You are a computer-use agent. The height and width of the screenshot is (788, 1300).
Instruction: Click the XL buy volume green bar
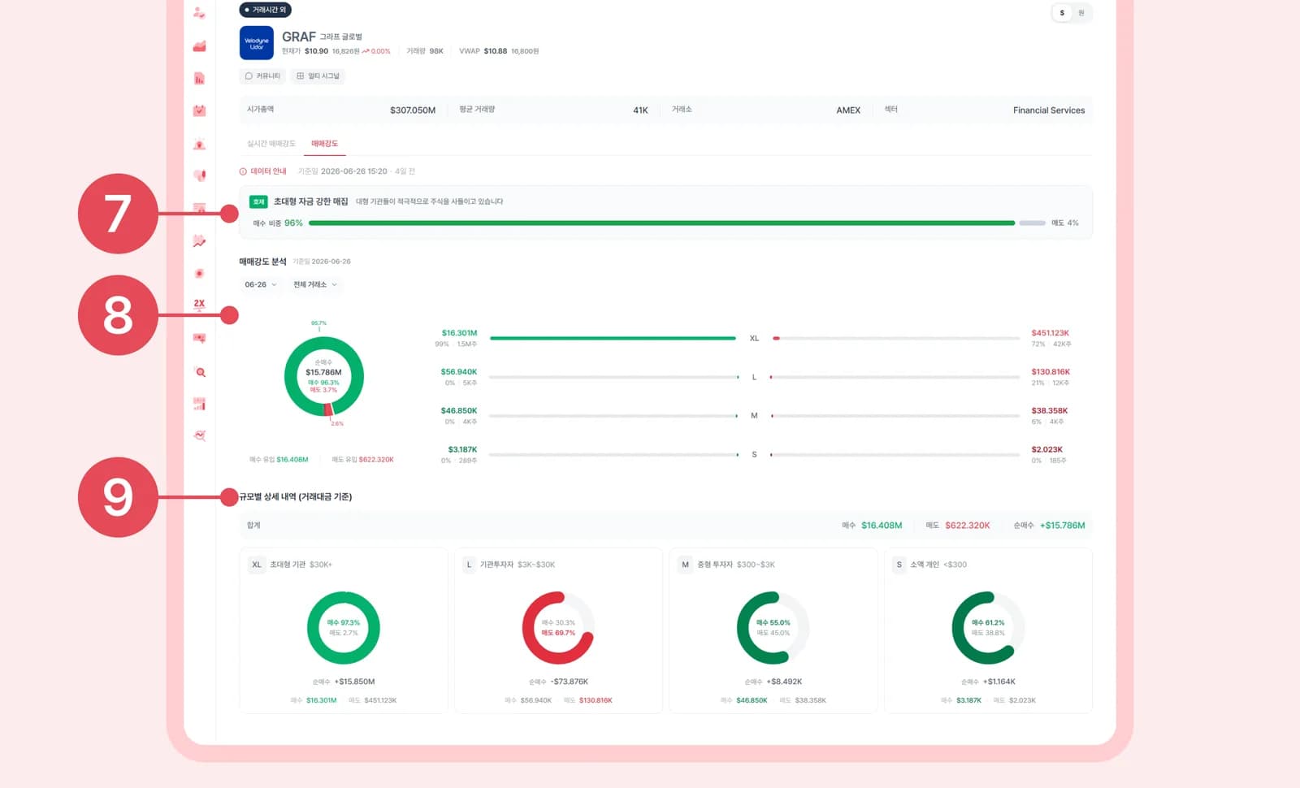613,338
